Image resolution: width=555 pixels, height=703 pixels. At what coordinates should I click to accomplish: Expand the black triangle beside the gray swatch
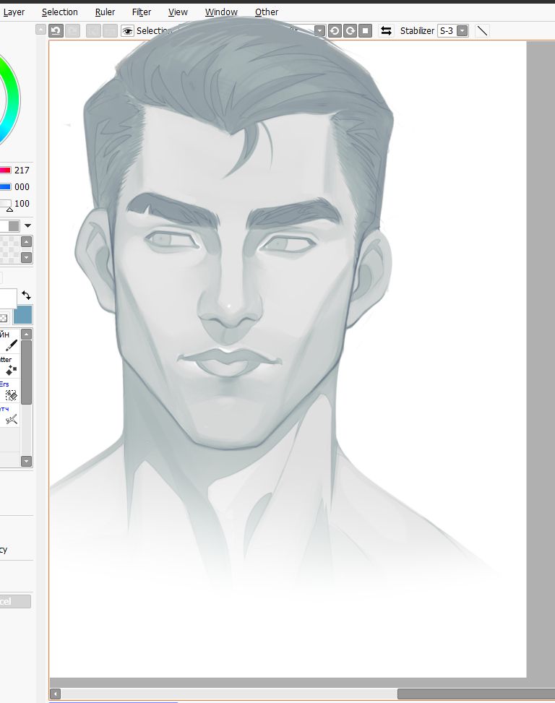27,225
